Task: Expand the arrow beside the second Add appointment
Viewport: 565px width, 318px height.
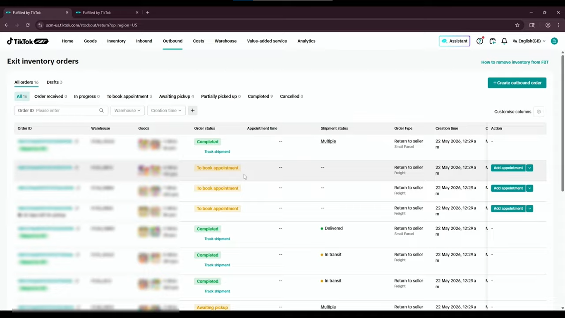Action: [529, 188]
